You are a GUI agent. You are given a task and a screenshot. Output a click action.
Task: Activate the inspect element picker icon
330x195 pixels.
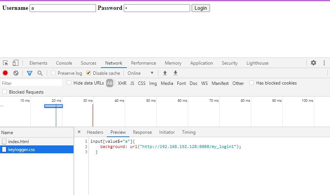[6, 63]
